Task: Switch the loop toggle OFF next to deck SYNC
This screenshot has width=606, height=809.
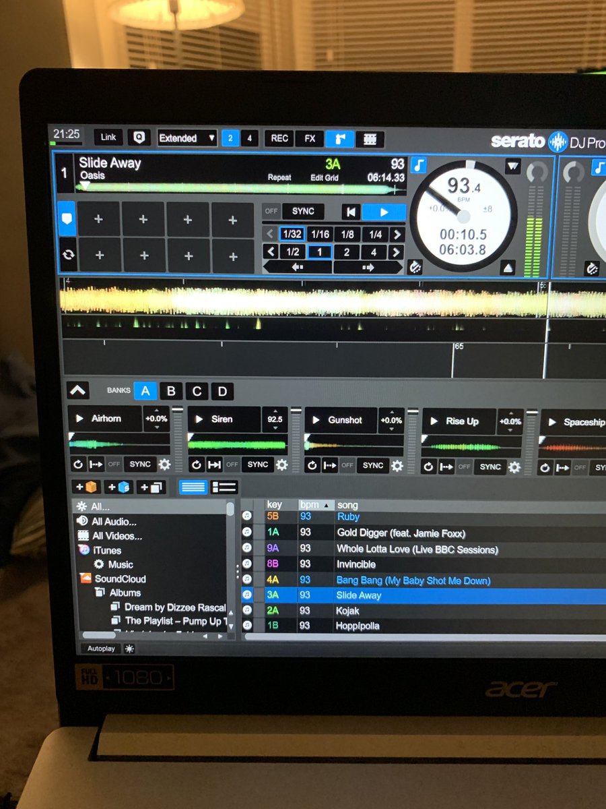Action: pos(270,211)
